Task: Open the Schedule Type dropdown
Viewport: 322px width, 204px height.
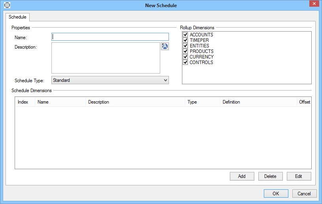Action: coord(110,80)
